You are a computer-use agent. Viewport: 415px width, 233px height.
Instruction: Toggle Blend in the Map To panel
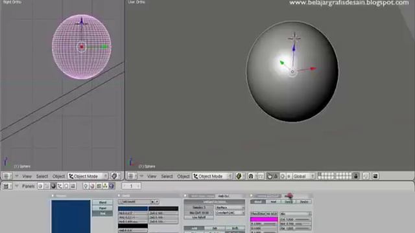(258, 202)
